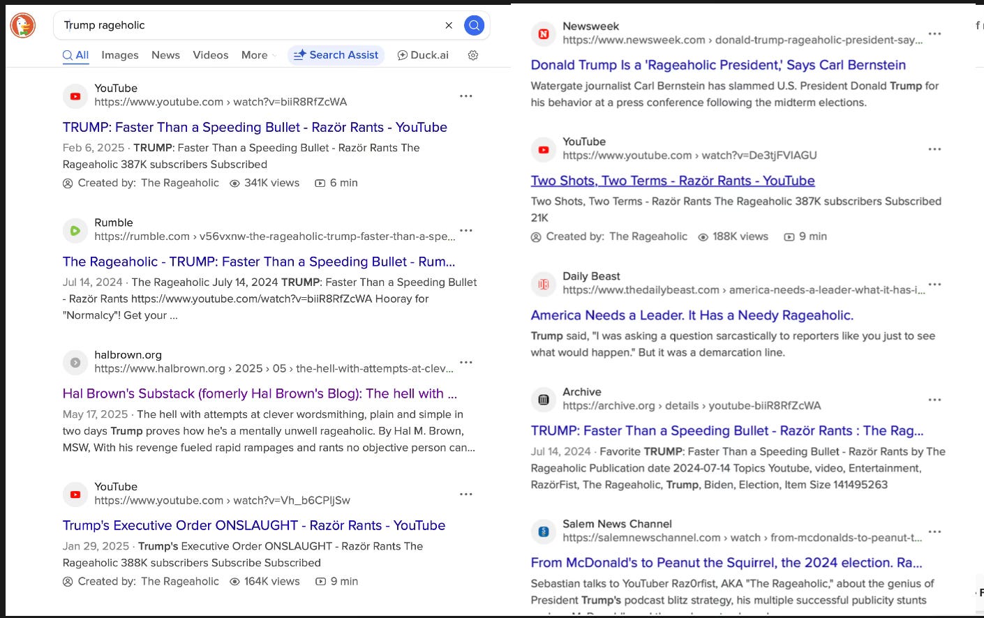Open options menu for Newsweek result
This screenshot has height=618, width=984.
pyautogui.click(x=935, y=33)
